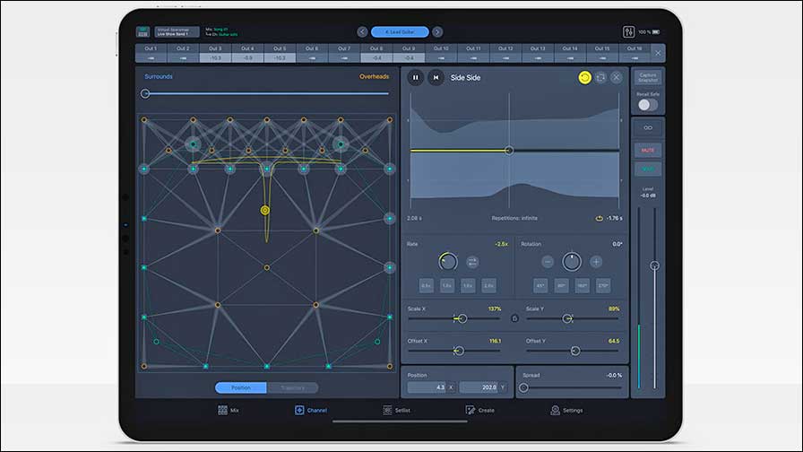
Task: Click the 137% Scale X value
Action: point(495,309)
